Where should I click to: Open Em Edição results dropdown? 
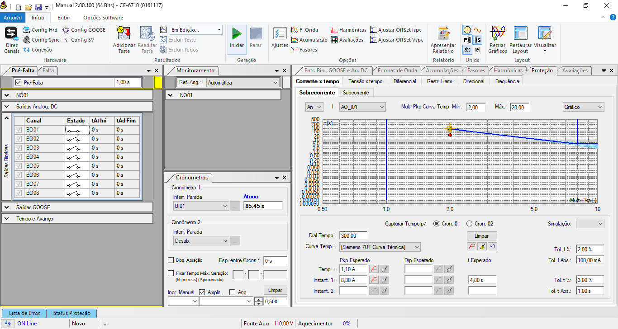(x=196, y=30)
